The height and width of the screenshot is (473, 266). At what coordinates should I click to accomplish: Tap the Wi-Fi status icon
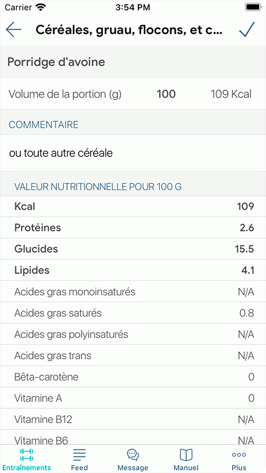point(39,7)
